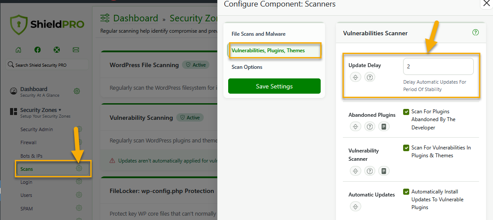Disable Automatically Install Updates checkbox
The image size is (493, 220).
(406, 192)
